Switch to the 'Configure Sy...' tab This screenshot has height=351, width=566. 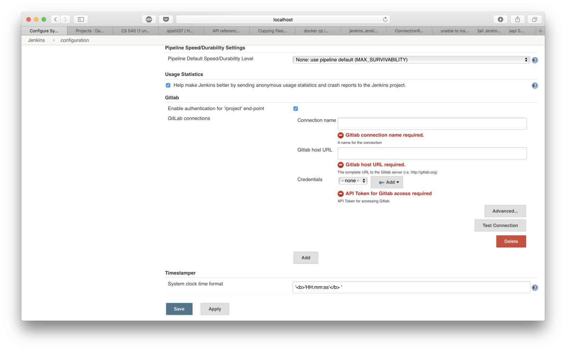pos(44,31)
